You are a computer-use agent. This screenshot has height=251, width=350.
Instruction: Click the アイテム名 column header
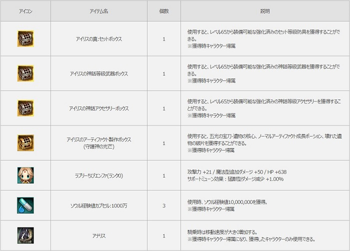tap(98, 11)
